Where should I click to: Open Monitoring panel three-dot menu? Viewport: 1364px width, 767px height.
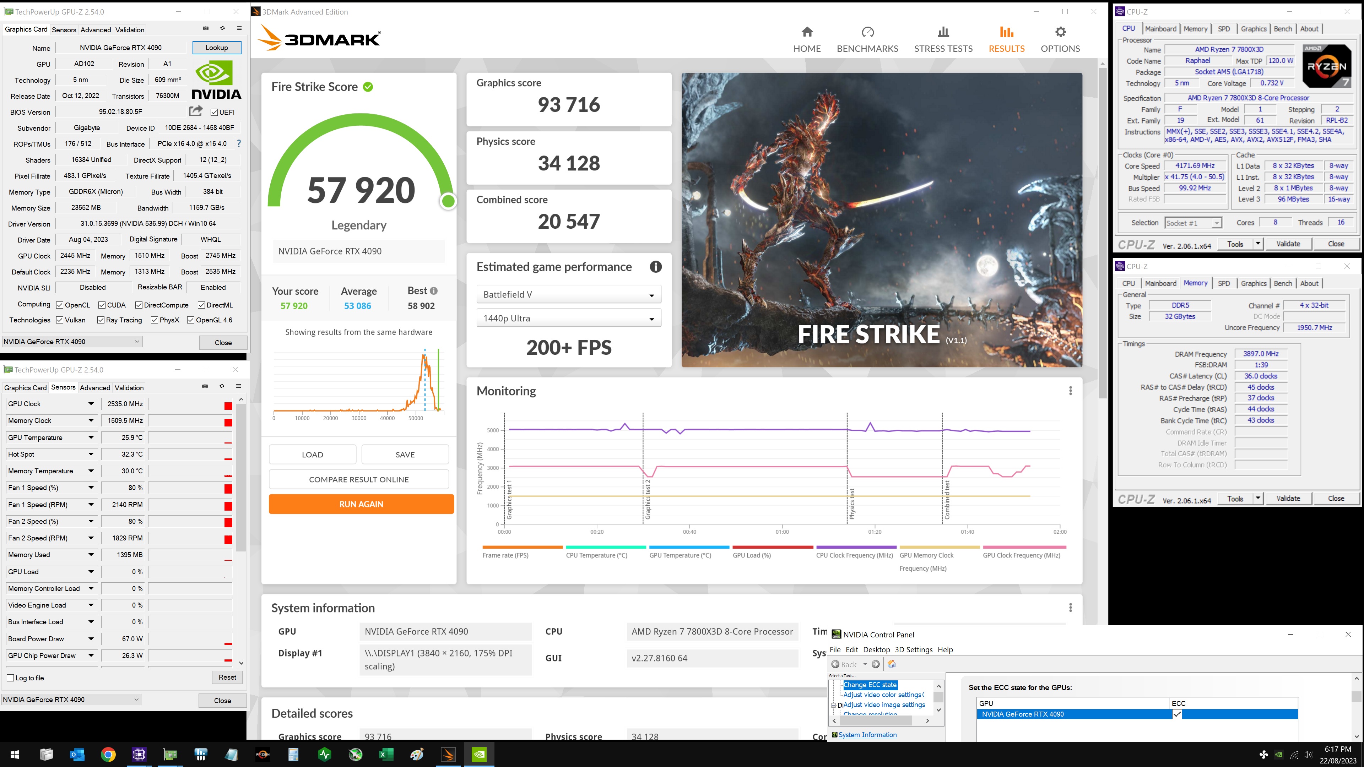tap(1070, 391)
